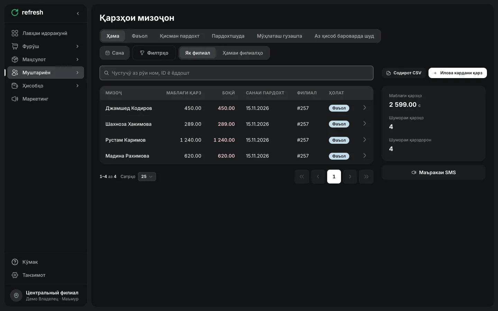Go to the first page
The height and width of the screenshot is (311, 498).
pos(302,177)
